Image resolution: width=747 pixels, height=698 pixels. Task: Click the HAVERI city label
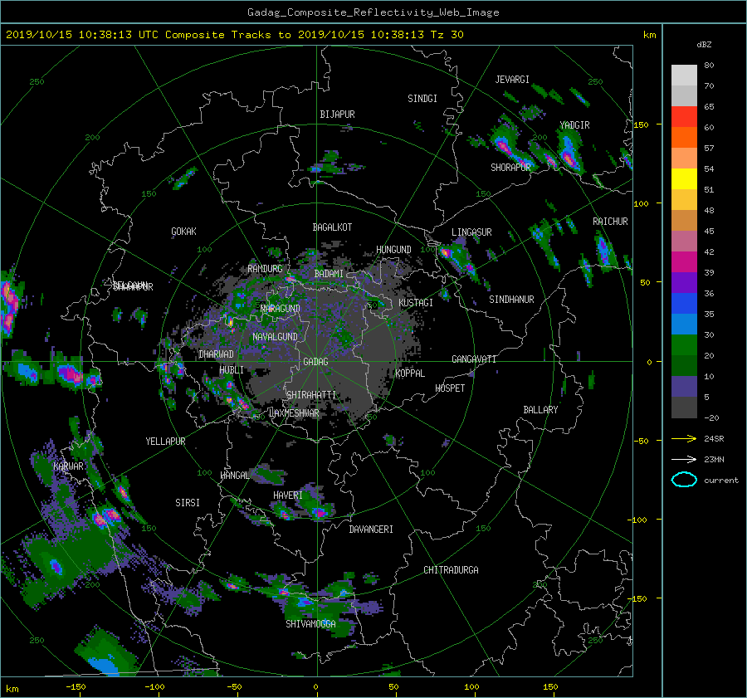[x=288, y=495]
